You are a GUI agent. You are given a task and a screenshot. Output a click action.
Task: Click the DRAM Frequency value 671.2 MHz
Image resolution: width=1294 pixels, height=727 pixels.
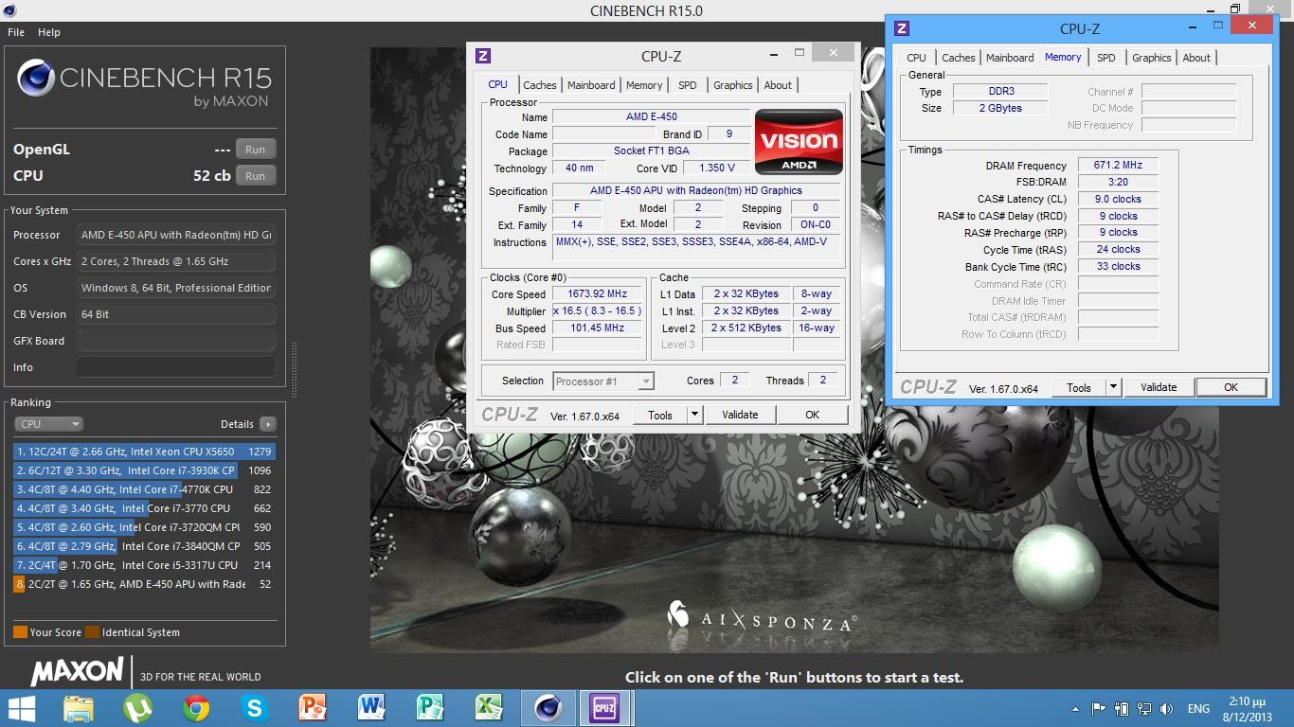(x=1118, y=165)
